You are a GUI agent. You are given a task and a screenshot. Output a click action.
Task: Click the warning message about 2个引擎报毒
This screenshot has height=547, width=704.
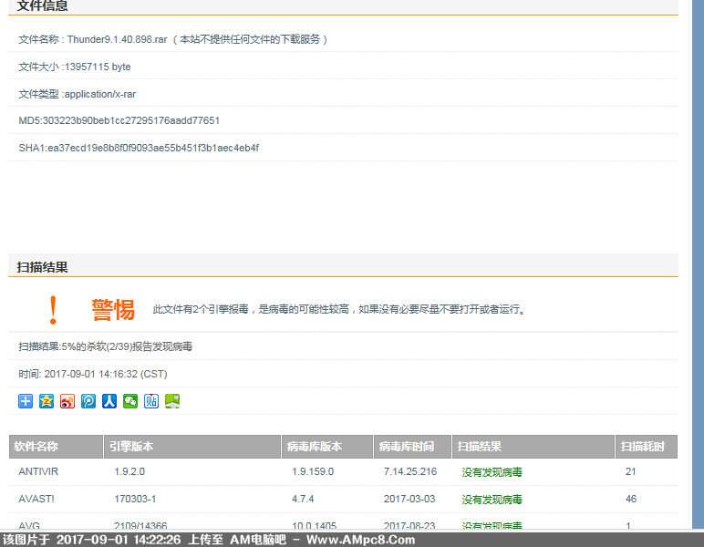click(339, 309)
